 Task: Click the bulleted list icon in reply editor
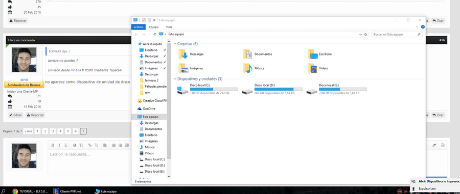point(113,145)
